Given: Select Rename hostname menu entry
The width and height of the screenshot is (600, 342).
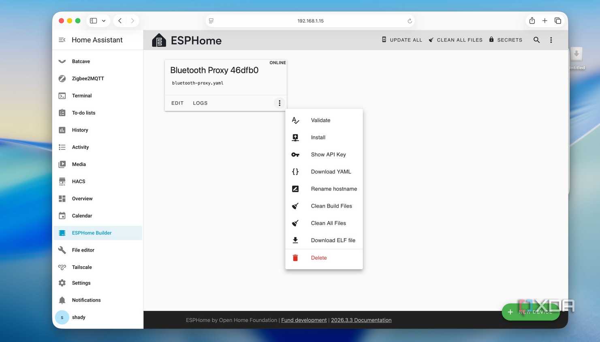Looking at the screenshot, I should pyautogui.click(x=324, y=189).
